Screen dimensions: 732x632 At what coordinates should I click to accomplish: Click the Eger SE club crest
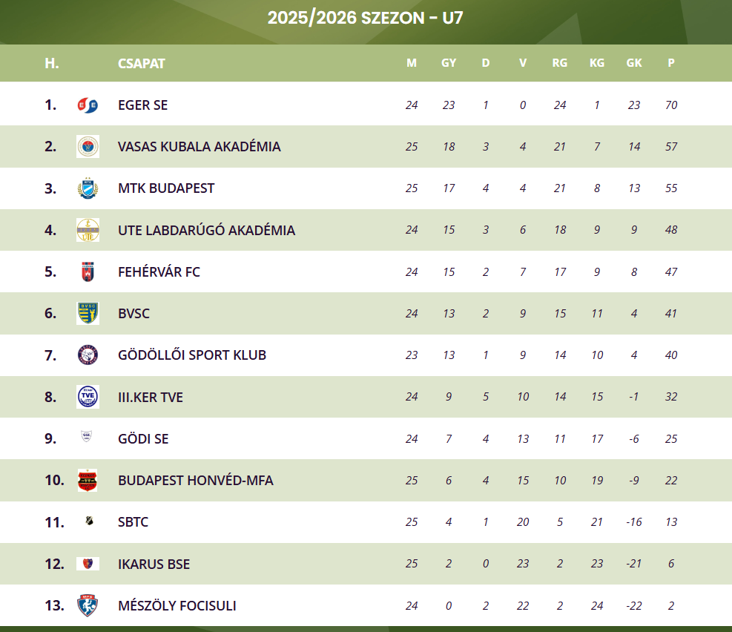click(88, 105)
